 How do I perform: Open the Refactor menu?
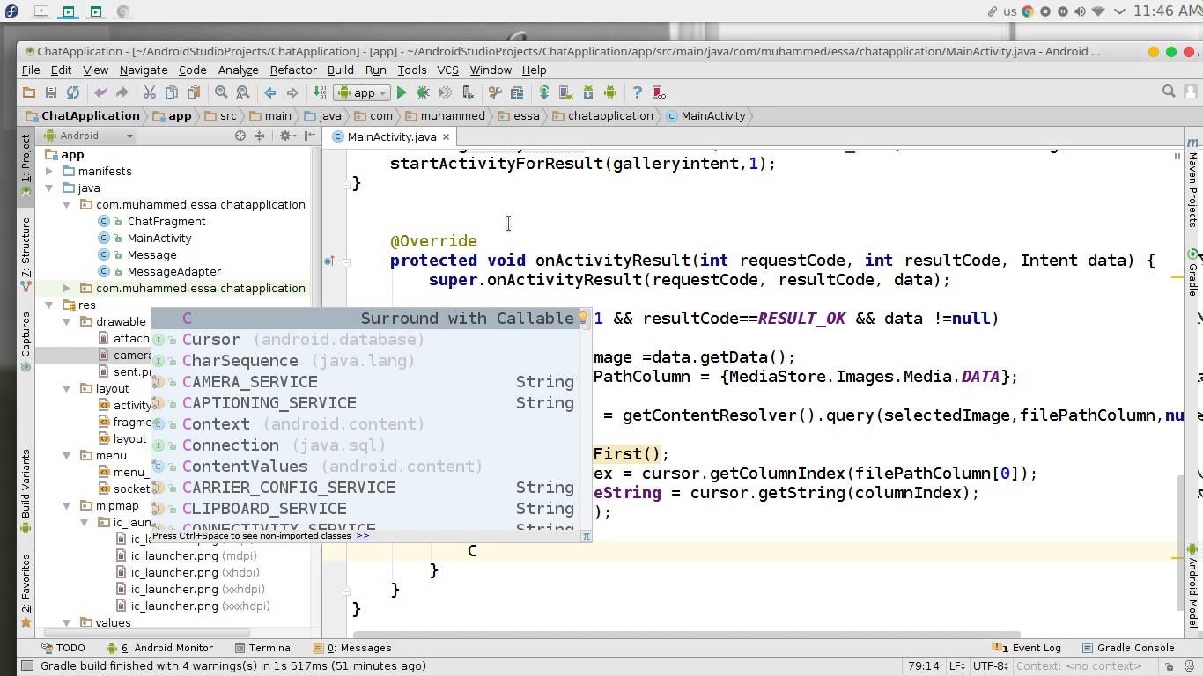[x=292, y=70]
